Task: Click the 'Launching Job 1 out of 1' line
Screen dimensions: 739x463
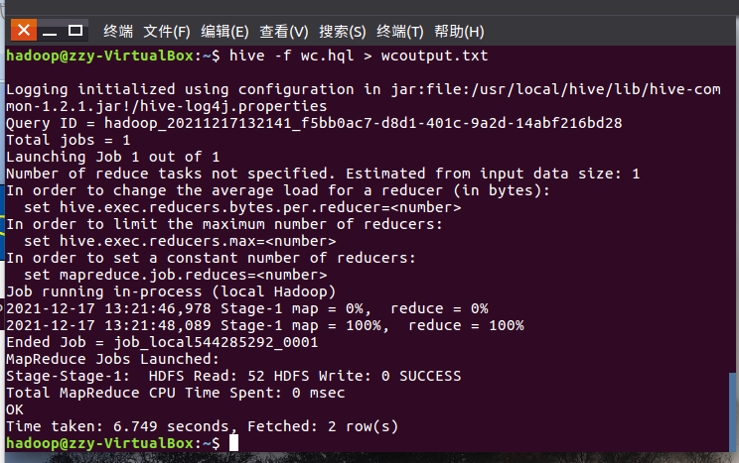Action: [x=113, y=157]
